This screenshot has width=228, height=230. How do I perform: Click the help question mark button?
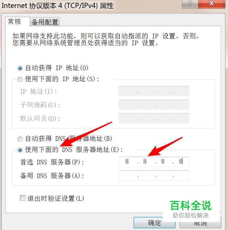(x=190, y=4)
